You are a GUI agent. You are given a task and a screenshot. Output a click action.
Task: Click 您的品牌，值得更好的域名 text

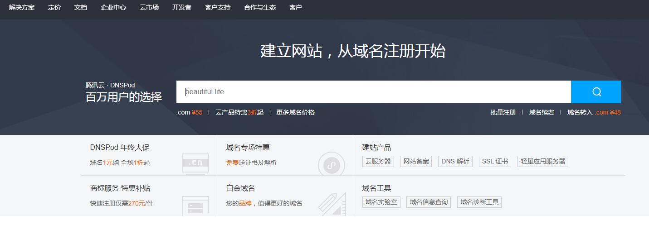[264, 203]
